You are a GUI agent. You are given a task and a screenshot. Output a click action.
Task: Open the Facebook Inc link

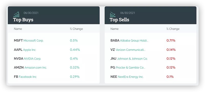[x=28, y=77]
